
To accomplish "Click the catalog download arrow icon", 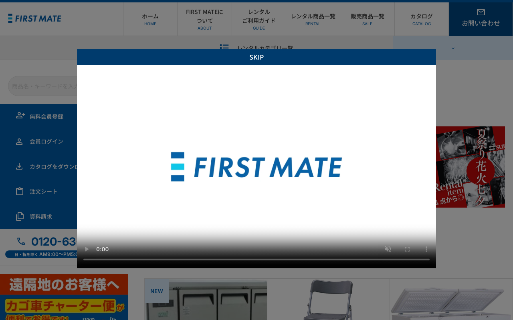I will click(x=19, y=166).
